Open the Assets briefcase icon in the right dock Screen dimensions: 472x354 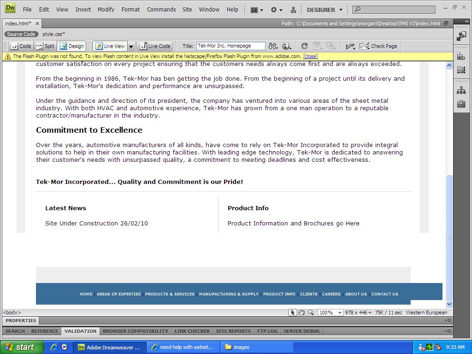[x=461, y=104]
